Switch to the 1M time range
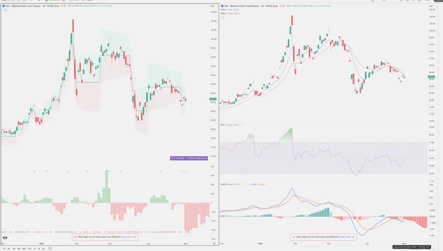 tap(14, 249)
